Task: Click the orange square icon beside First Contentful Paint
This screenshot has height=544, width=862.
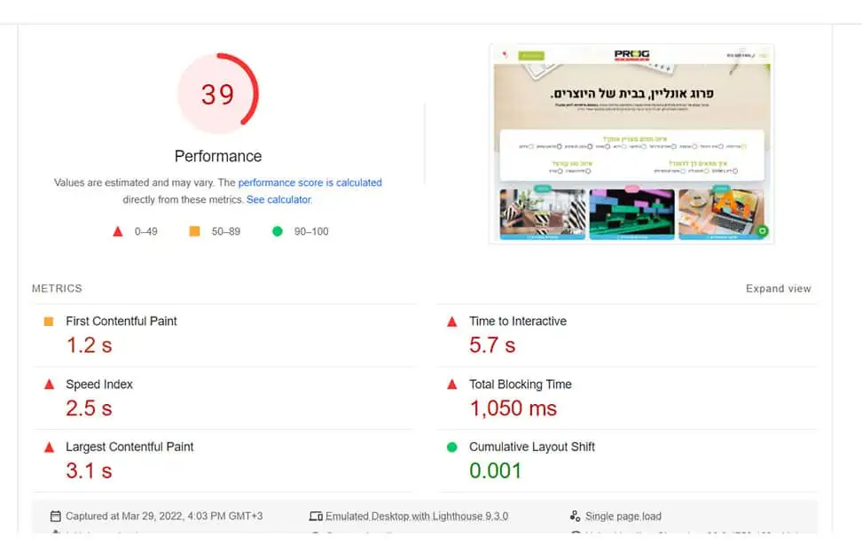Action: pos(49,322)
